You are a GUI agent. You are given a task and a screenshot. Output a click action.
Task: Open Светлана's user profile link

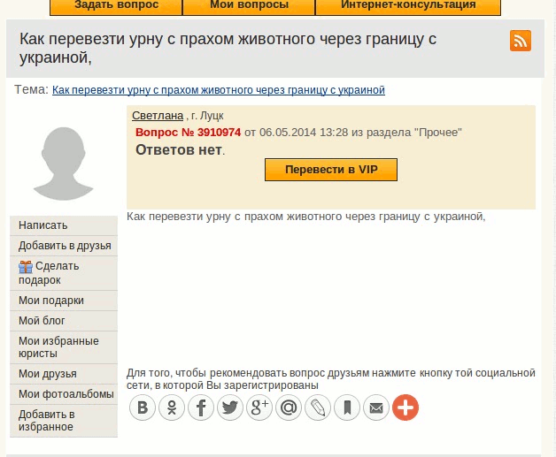tap(158, 116)
